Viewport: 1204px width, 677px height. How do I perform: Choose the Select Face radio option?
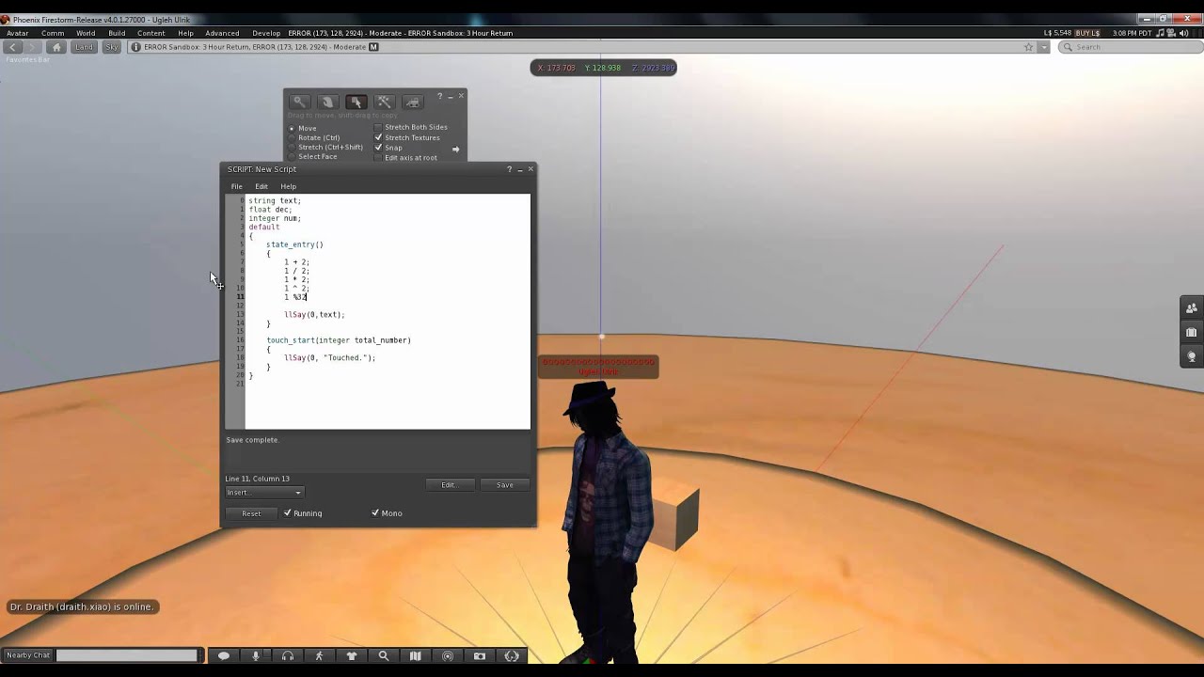(x=313, y=156)
